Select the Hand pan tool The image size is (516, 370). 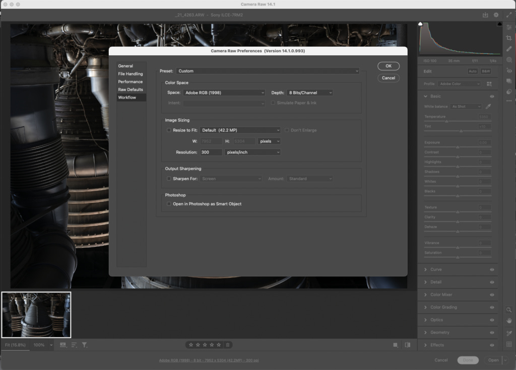pos(509,321)
